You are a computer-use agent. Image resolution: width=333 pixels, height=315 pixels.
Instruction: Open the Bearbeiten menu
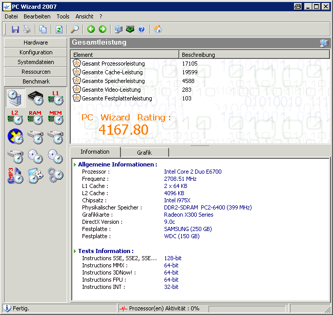point(37,16)
